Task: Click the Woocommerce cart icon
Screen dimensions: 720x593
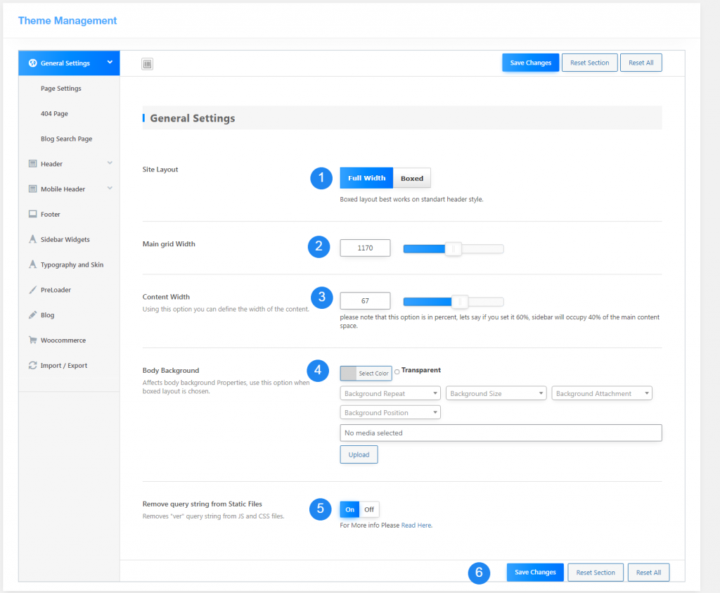Action: (x=32, y=340)
